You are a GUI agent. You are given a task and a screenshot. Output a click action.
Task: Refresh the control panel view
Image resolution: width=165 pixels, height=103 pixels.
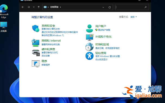(110, 7)
